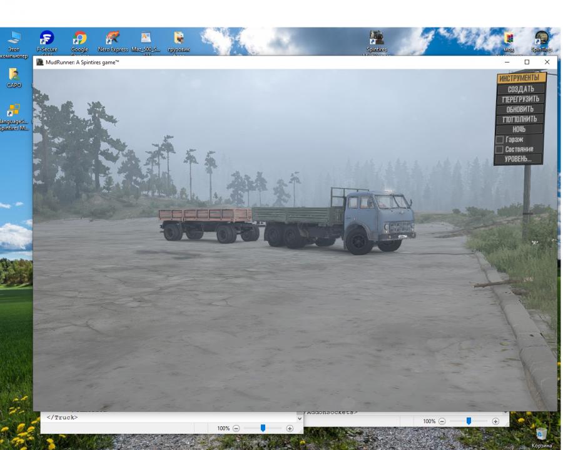Viewport: 563px width, 450px height.
Task: Toggle the Состояние checkbox
Action: pos(499,149)
